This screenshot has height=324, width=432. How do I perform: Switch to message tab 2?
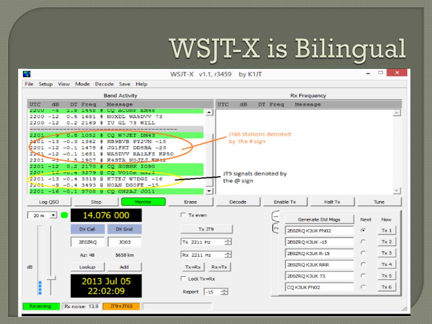point(276,228)
